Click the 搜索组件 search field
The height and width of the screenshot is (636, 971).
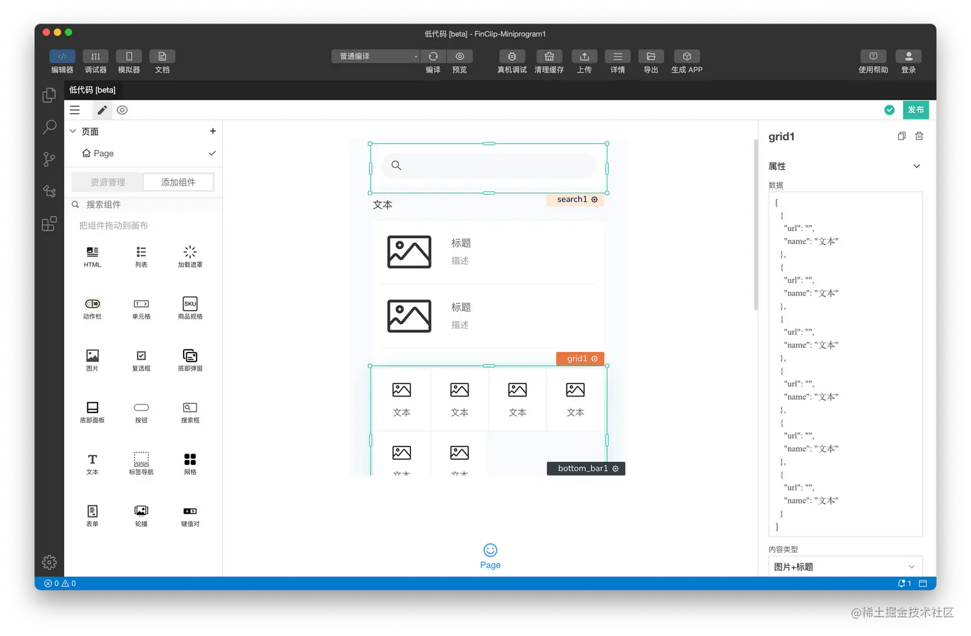[144, 204]
